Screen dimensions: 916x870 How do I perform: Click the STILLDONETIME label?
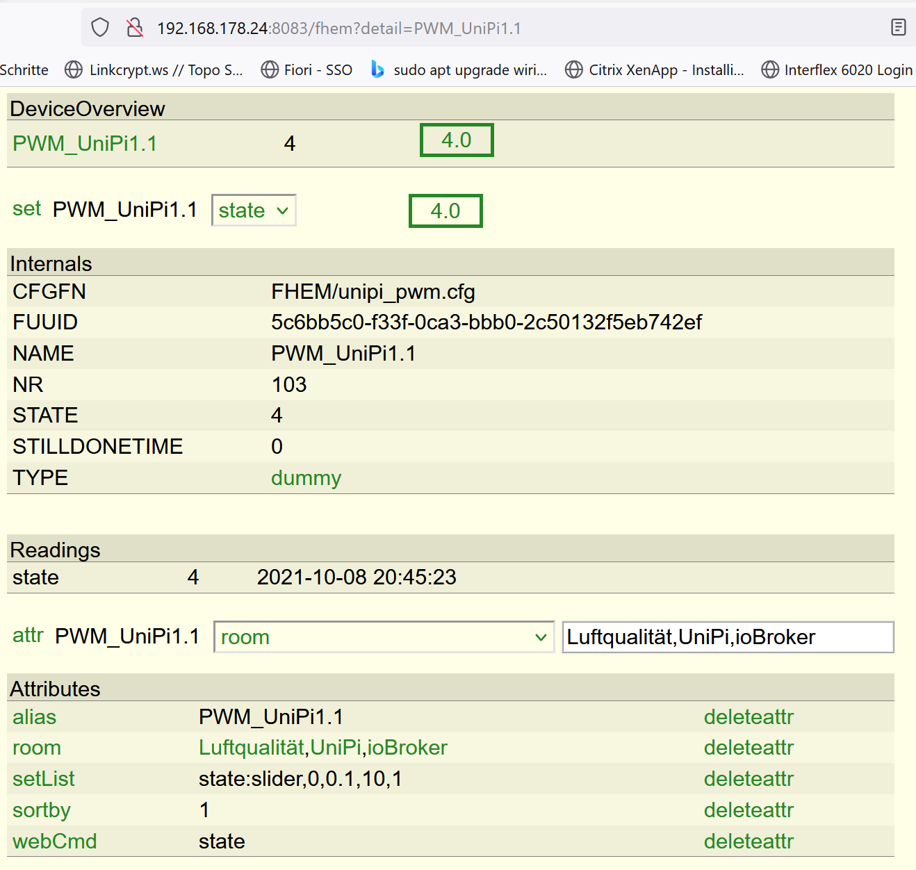point(98,447)
